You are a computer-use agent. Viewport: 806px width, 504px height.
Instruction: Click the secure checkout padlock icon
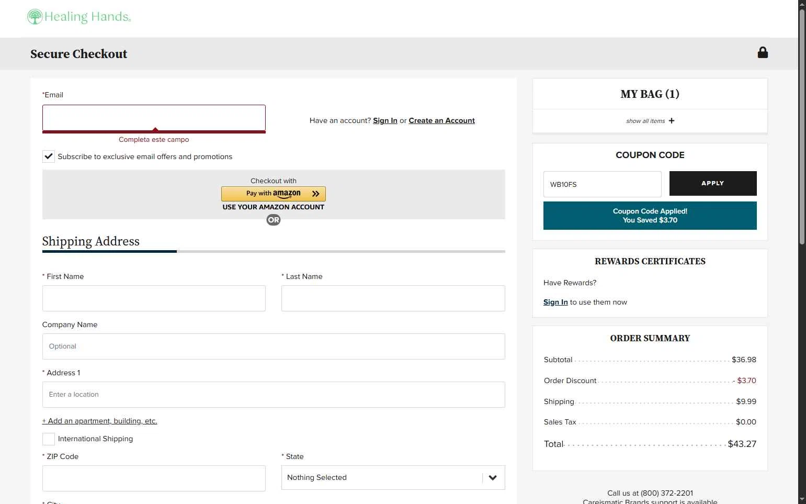click(x=763, y=52)
